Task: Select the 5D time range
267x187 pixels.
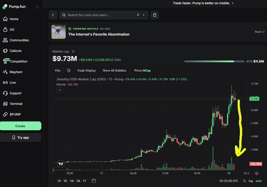Action: coord(66,181)
